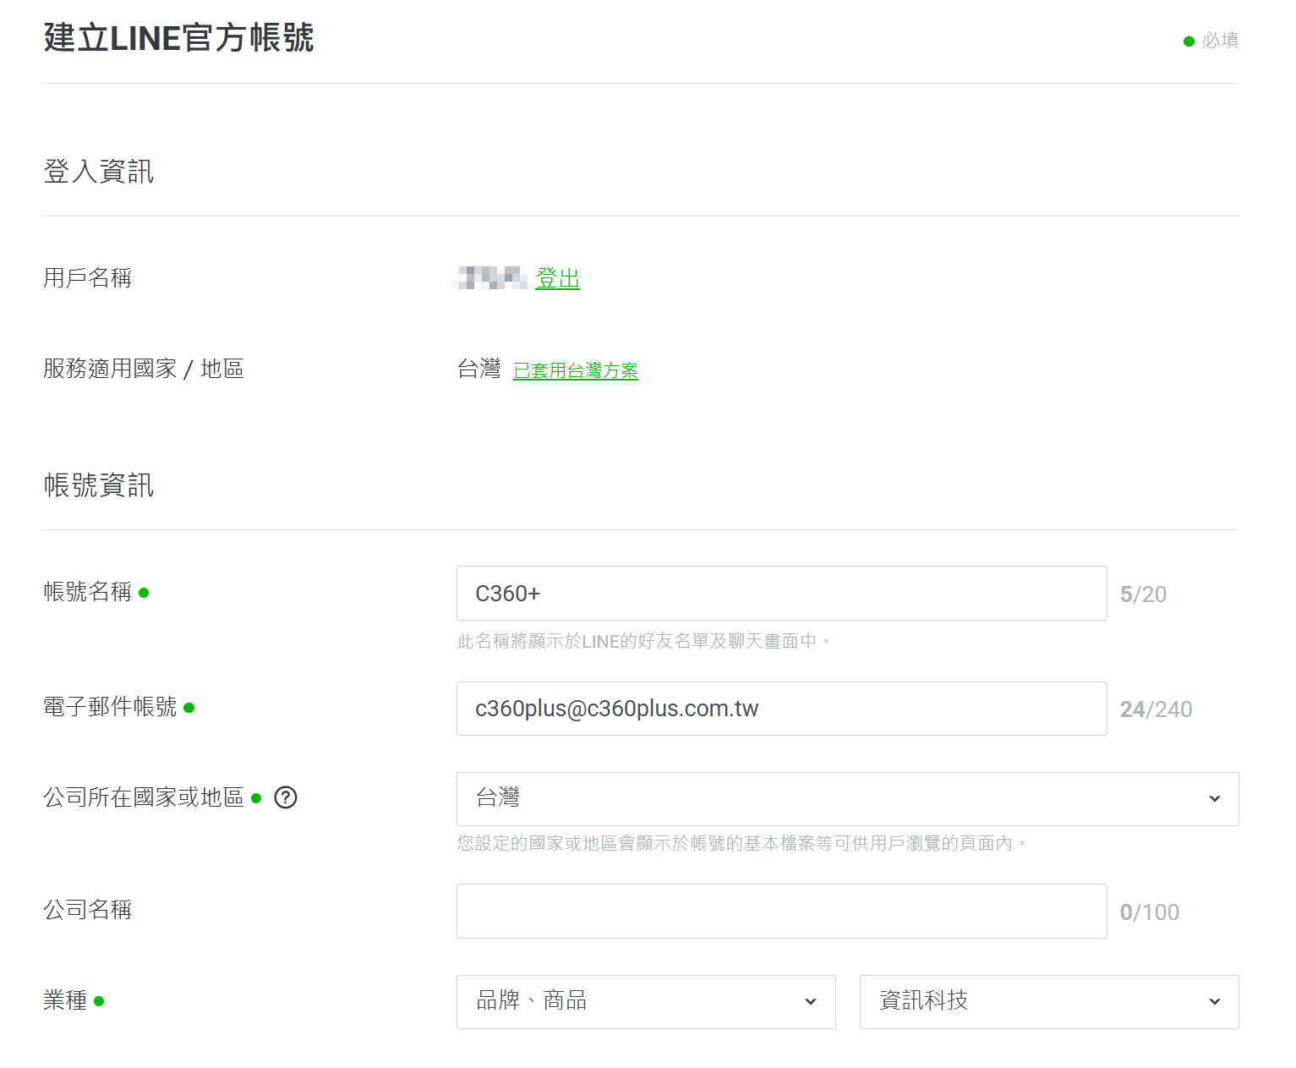Viewport: 1296px width, 1068px height.
Task: Open the 已套用台灣方案 link
Action: 576,370
